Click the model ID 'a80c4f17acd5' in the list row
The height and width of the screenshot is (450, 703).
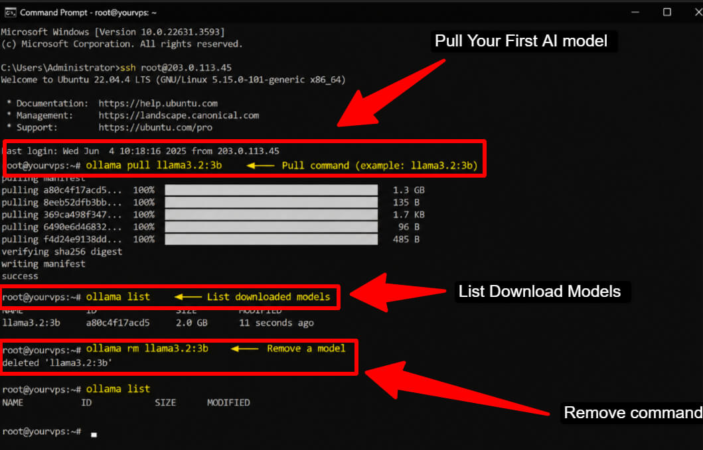click(118, 323)
